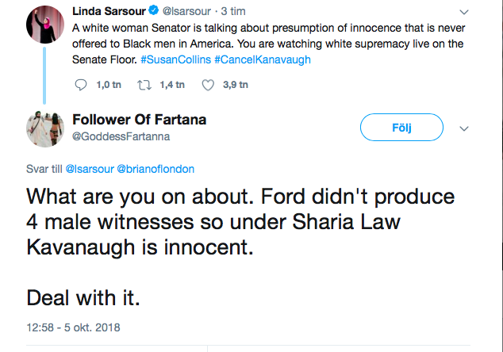Click the @lsarsour handle in tweet header

186,11
